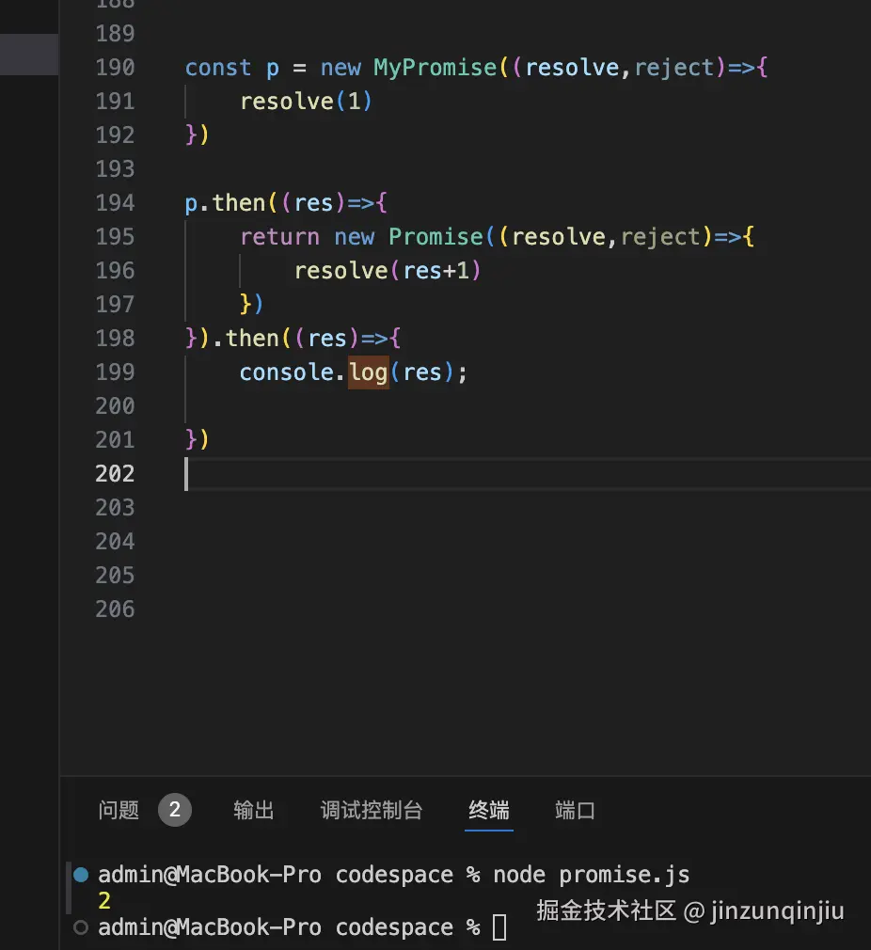Switch to the 端口 ports tab

(x=575, y=810)
